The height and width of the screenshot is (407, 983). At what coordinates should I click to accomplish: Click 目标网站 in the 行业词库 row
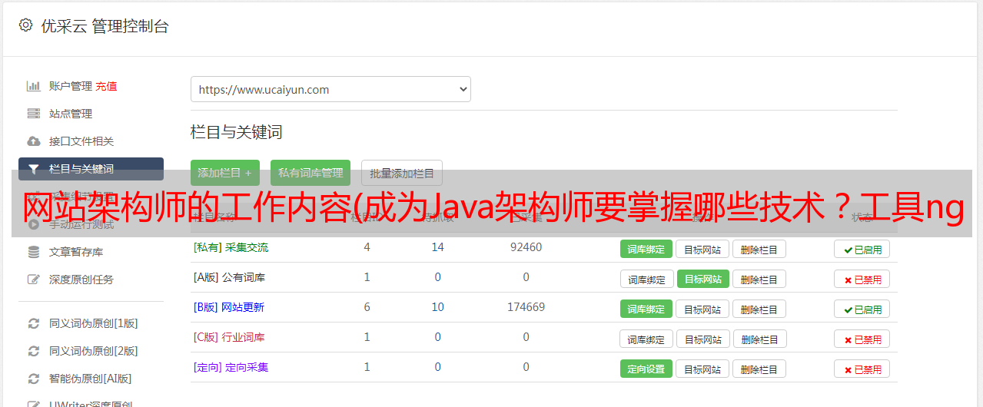tap(702, 339)
